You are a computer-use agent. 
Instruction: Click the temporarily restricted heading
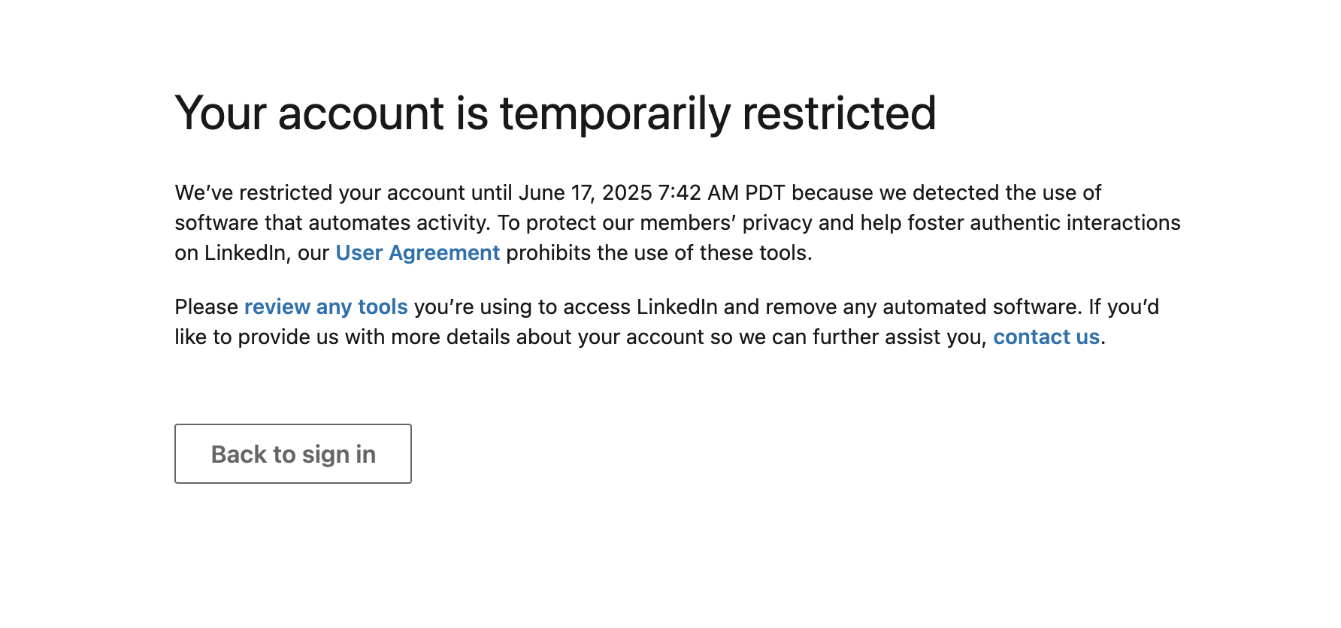pos(555,114)
